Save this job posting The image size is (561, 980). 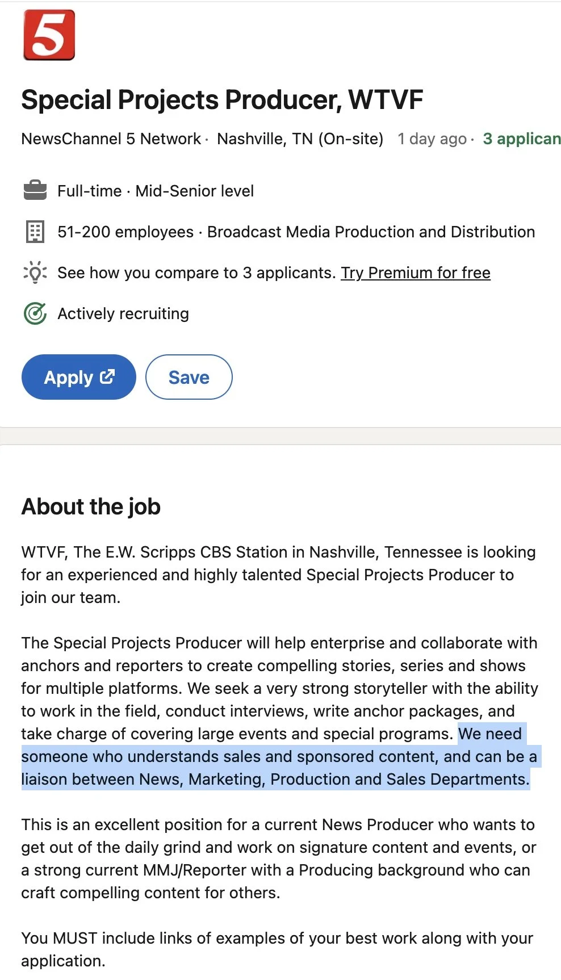click(x=189, y=377)
